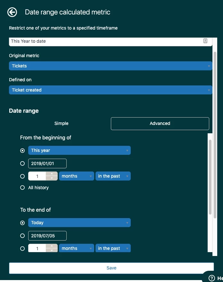Click the contact icon in name field
This screenshot has width=223, height=282.
(205, 41)
